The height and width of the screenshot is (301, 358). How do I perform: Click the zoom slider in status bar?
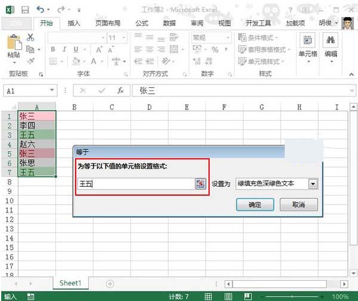292,296
